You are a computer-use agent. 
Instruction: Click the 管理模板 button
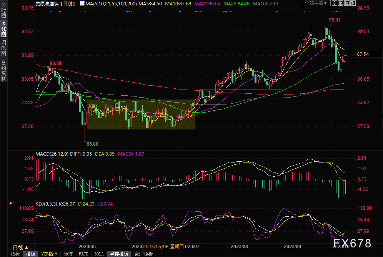click(x=143, y=254)
